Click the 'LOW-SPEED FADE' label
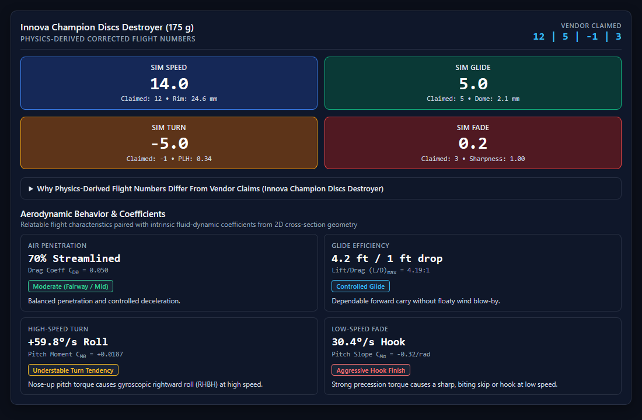The image size is (642, 420). coord(360,329)
